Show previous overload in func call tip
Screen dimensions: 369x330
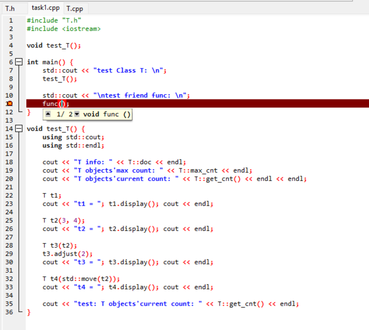48,114
